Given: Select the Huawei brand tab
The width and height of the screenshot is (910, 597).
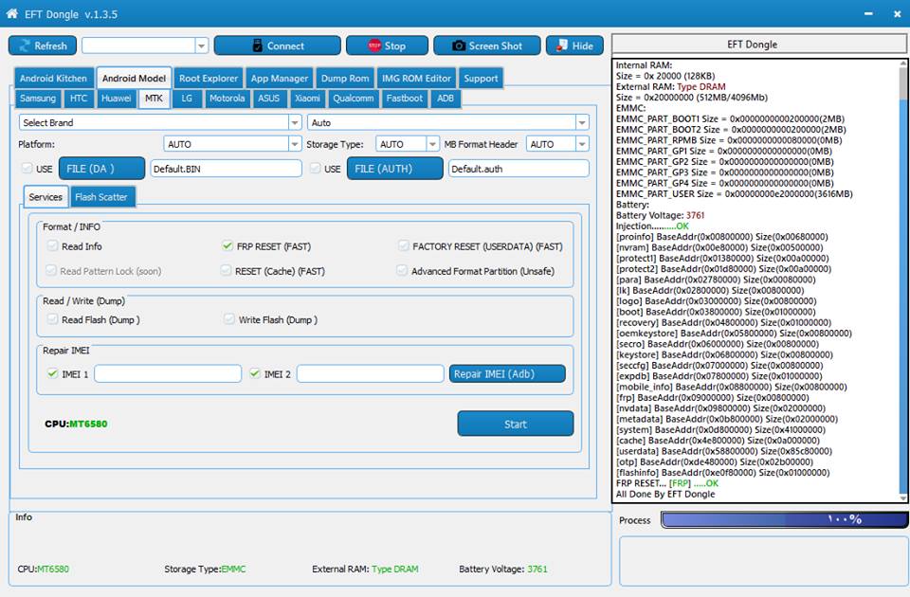Looking at the screenshot, I should [116, 99].
